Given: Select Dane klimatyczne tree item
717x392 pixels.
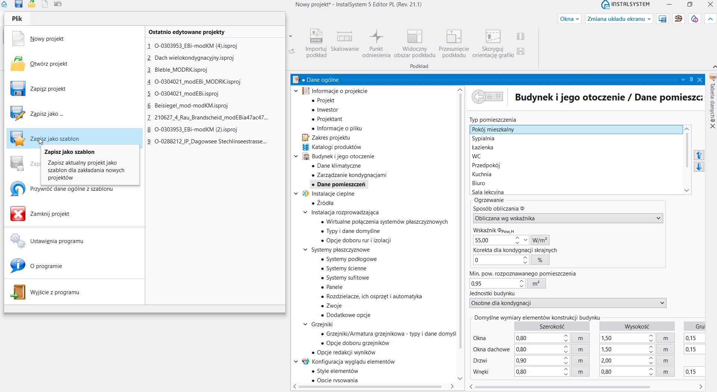Looking at the screenshot, I should pos(339,166).
